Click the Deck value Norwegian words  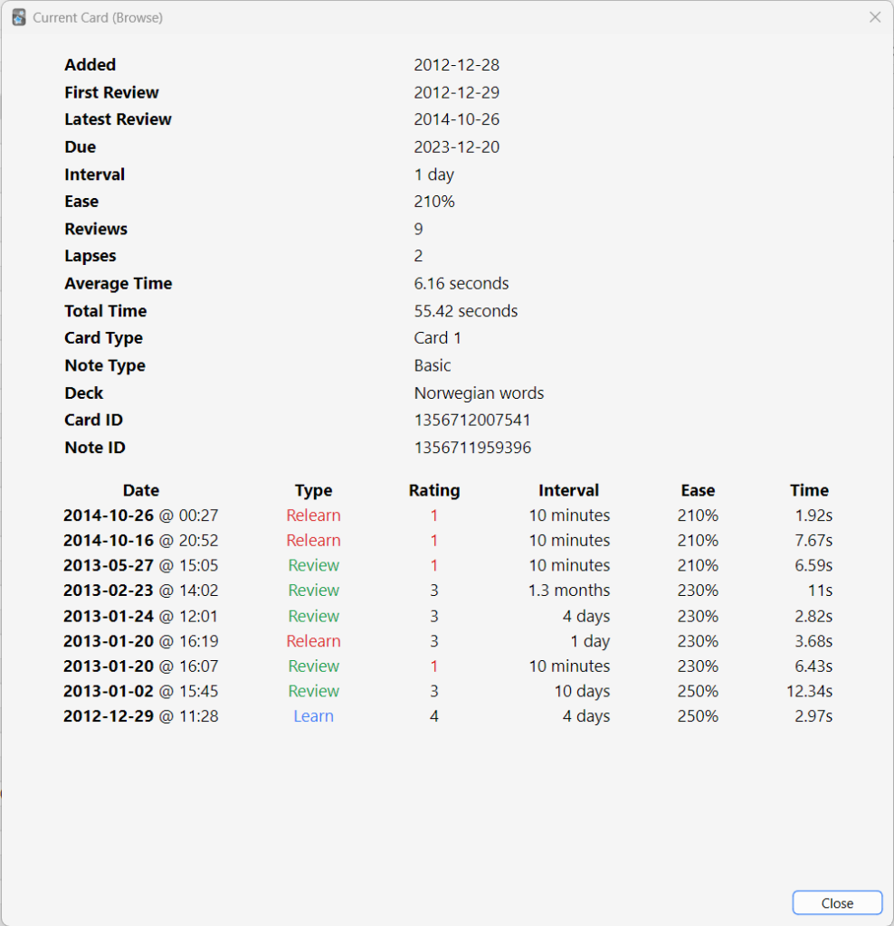click(479, 392)
